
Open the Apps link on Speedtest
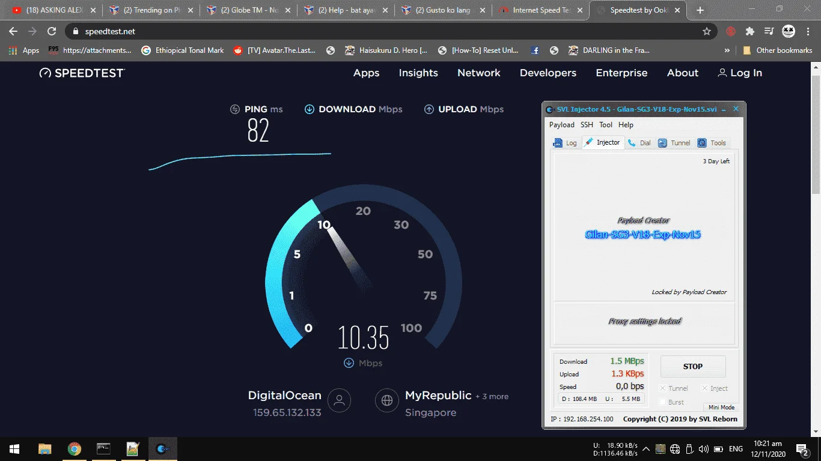click(366, 73)
